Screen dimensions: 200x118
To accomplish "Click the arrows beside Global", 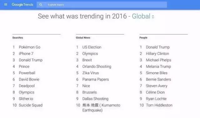I will [153, 16].
